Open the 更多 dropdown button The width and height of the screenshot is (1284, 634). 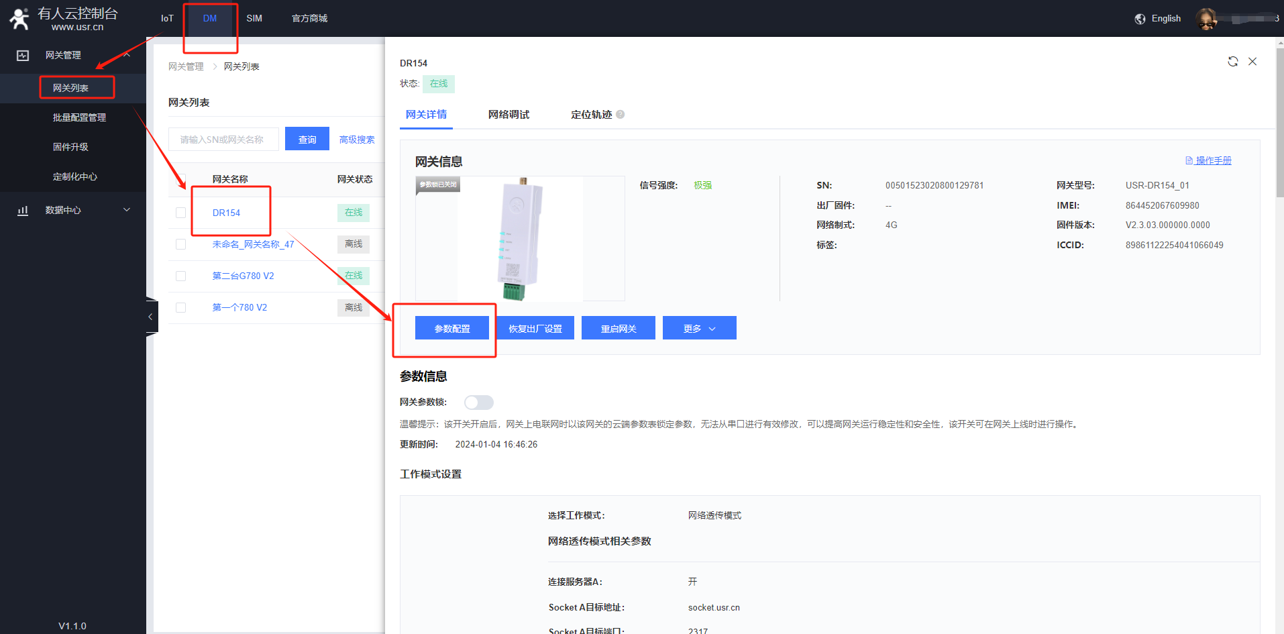(699, 328)
